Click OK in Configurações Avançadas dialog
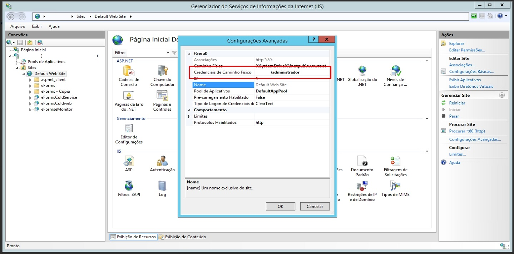This screenshot has width=514, height=254. 280,206
